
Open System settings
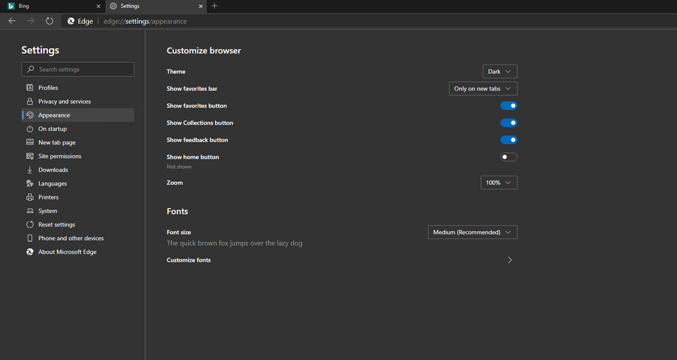(x=78, y=211)
